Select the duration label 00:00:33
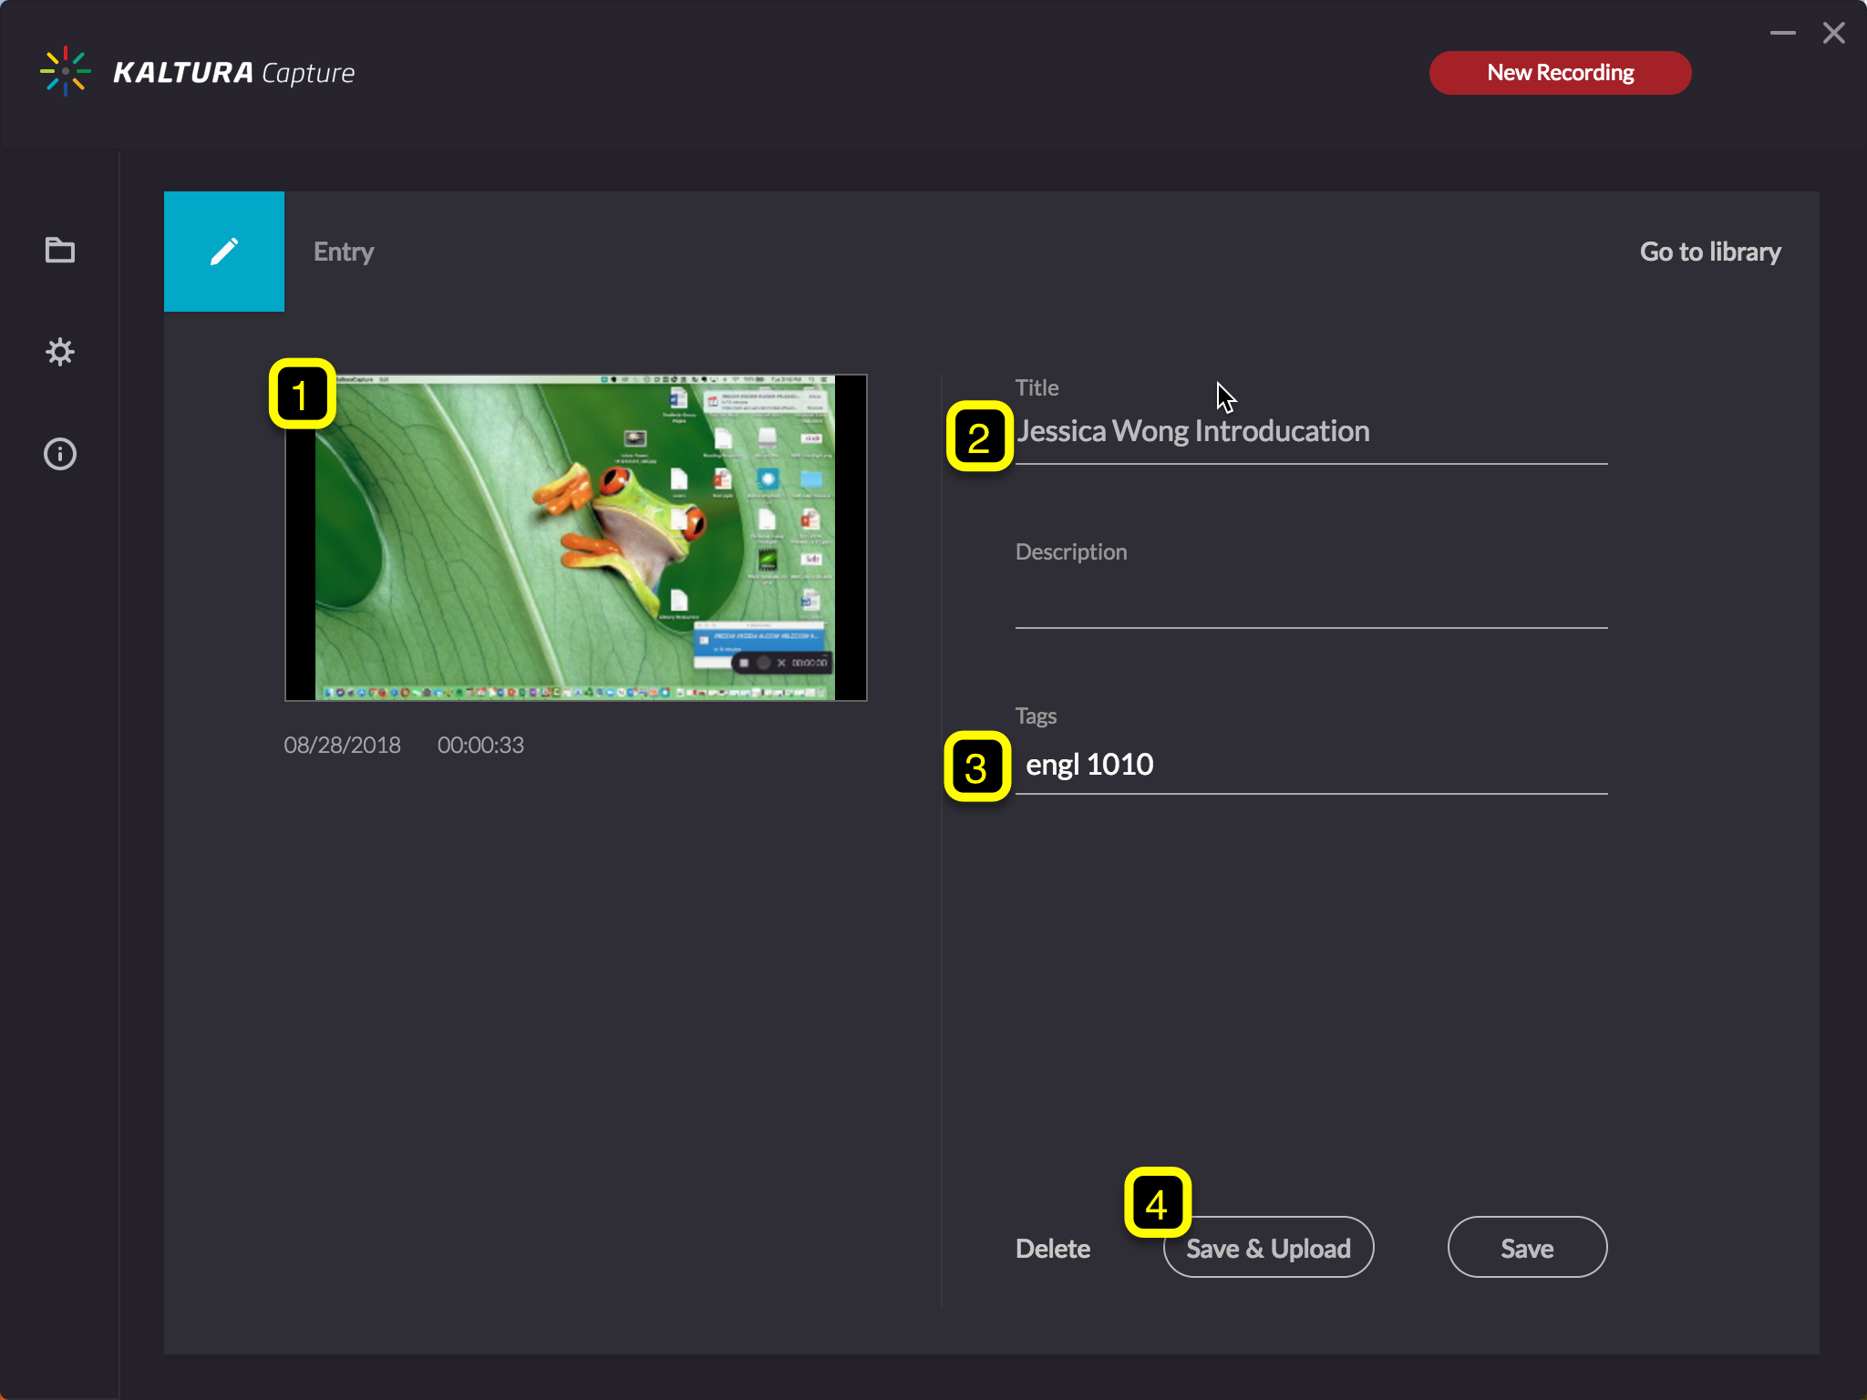This screenshot has height=1400, width=1867. coord(480,745)
